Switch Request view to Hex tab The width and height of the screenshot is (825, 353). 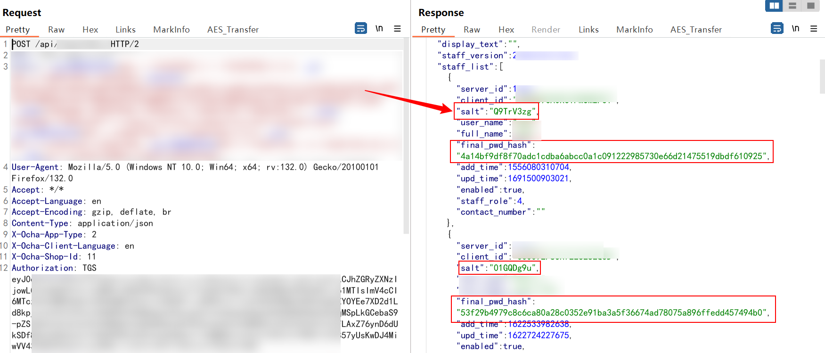coord(90,30)
